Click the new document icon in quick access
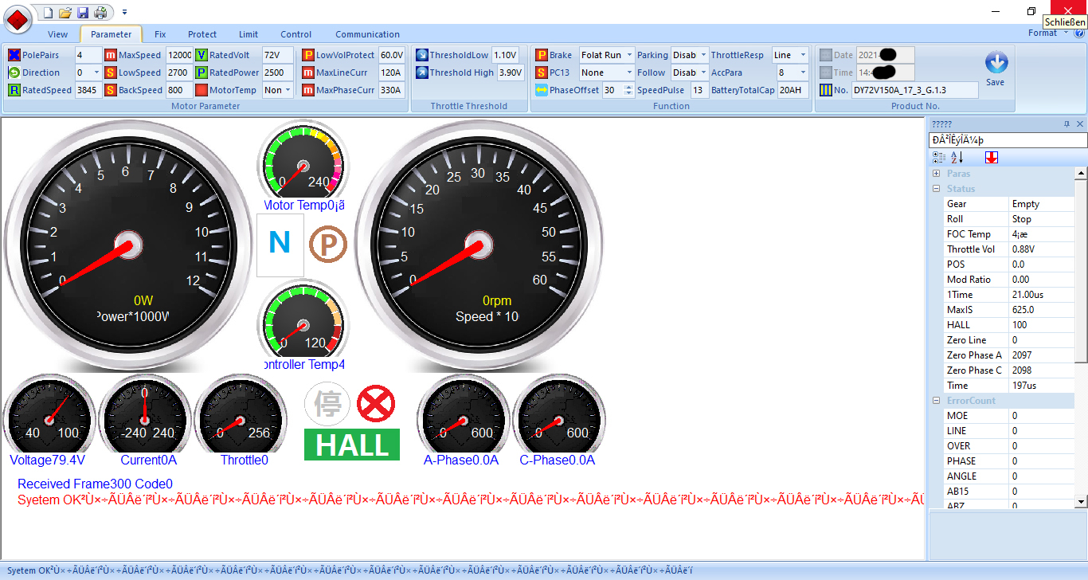Screen dimensions: 1088x580 pyautogui.click(x=48, y=13)
